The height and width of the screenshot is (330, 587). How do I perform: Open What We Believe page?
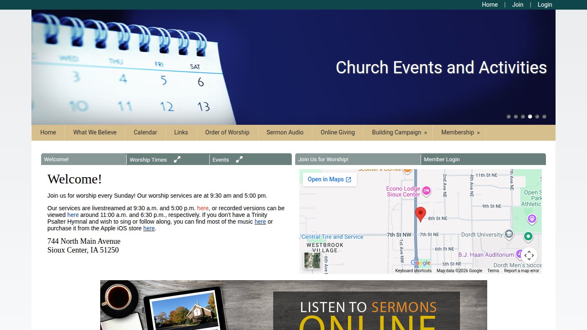point(95,132)
